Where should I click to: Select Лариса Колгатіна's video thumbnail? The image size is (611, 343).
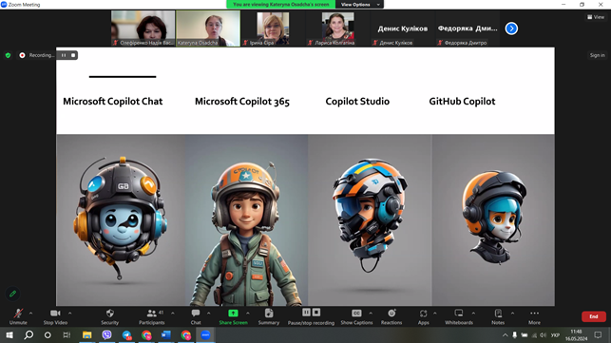(x=338, y=29)
